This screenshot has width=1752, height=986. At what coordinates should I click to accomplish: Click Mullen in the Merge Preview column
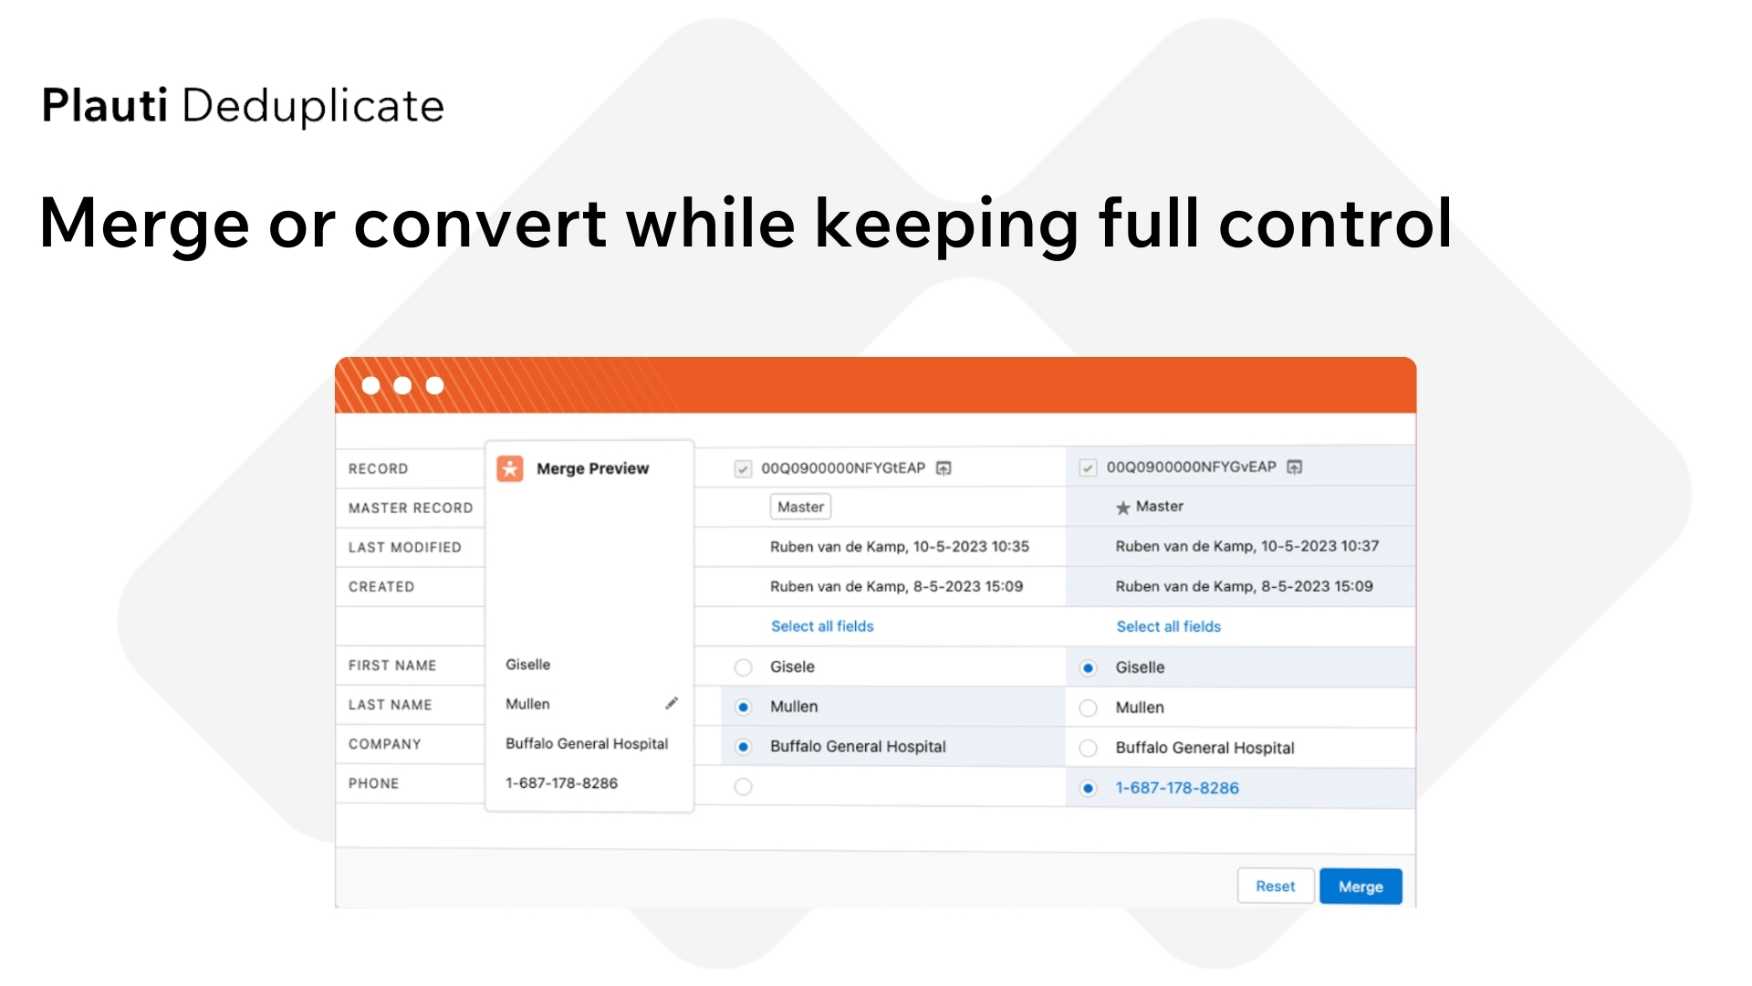pyautogui.click(x=527, y=704)
